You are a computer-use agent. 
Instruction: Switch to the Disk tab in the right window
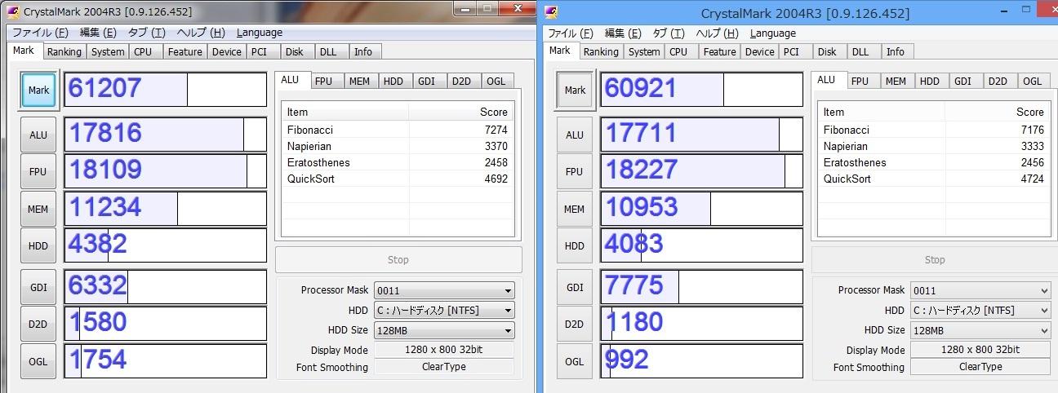pos(826,51)
